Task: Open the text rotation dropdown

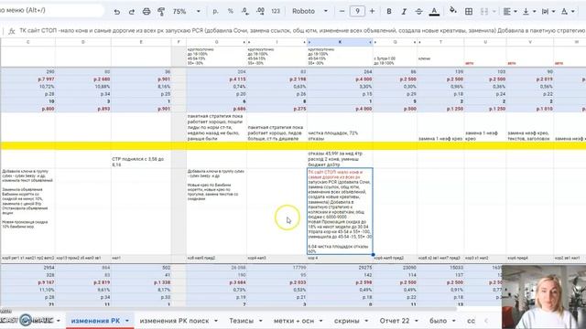Action: click(568, 12)
